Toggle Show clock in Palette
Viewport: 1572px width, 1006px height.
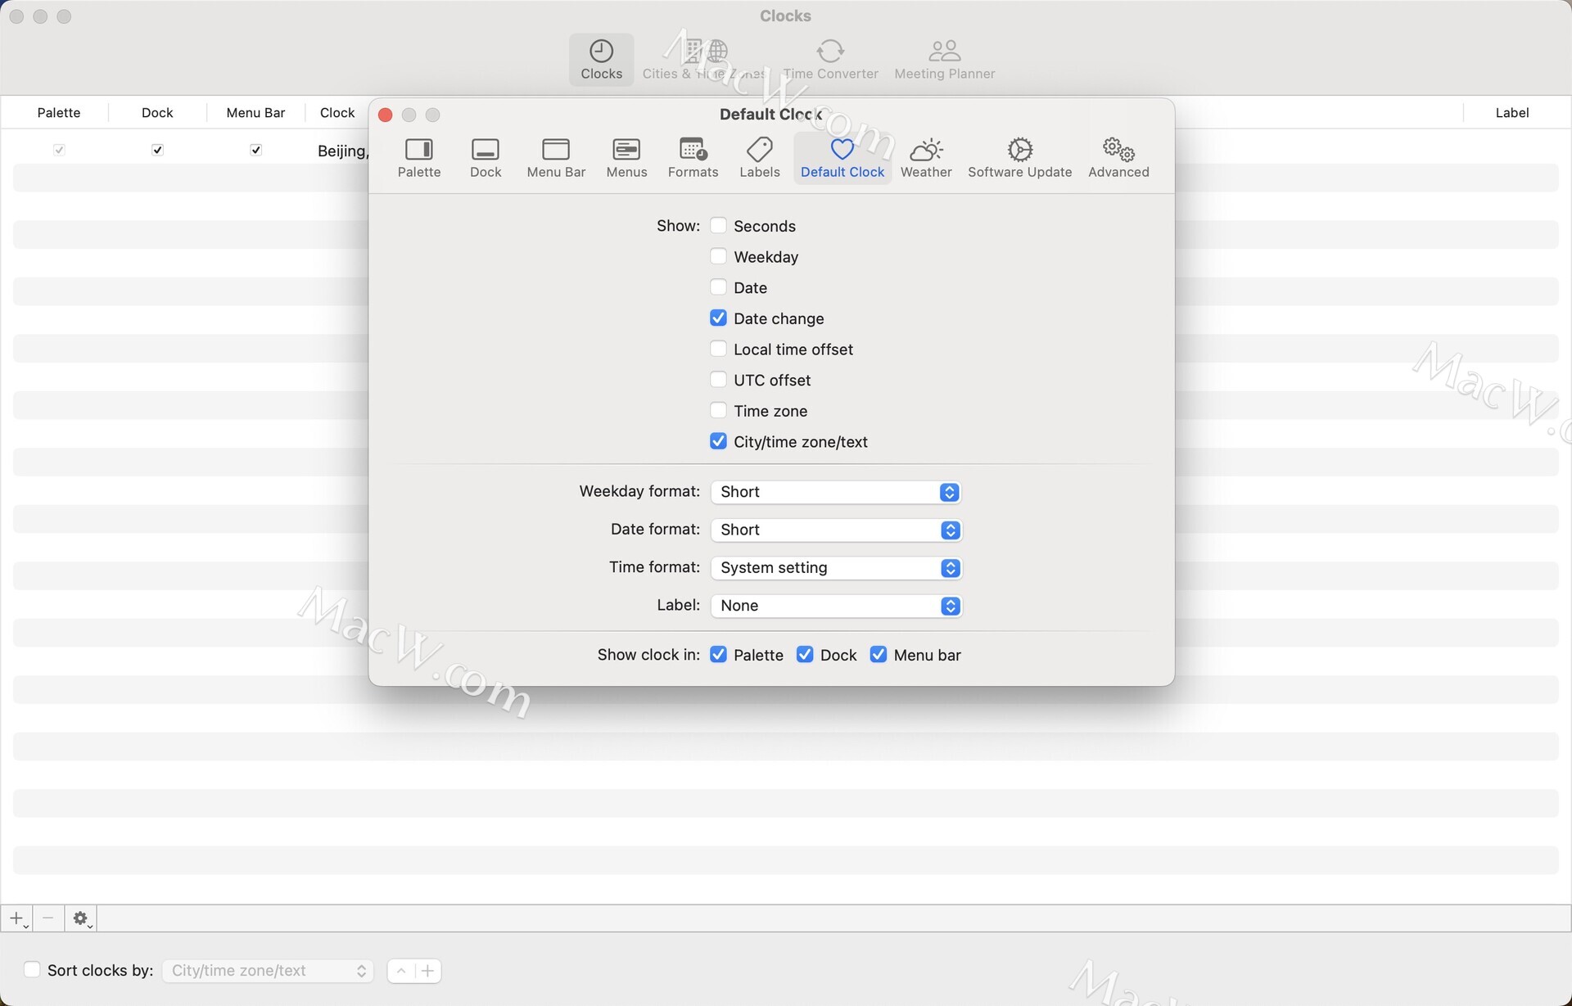718,655
